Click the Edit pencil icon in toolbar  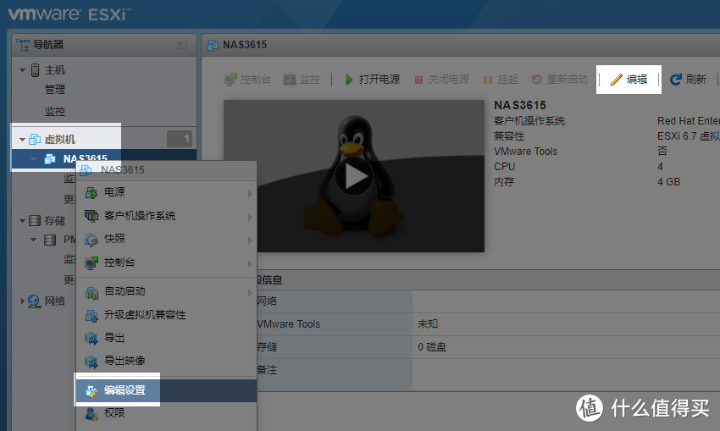pos(616,80)
